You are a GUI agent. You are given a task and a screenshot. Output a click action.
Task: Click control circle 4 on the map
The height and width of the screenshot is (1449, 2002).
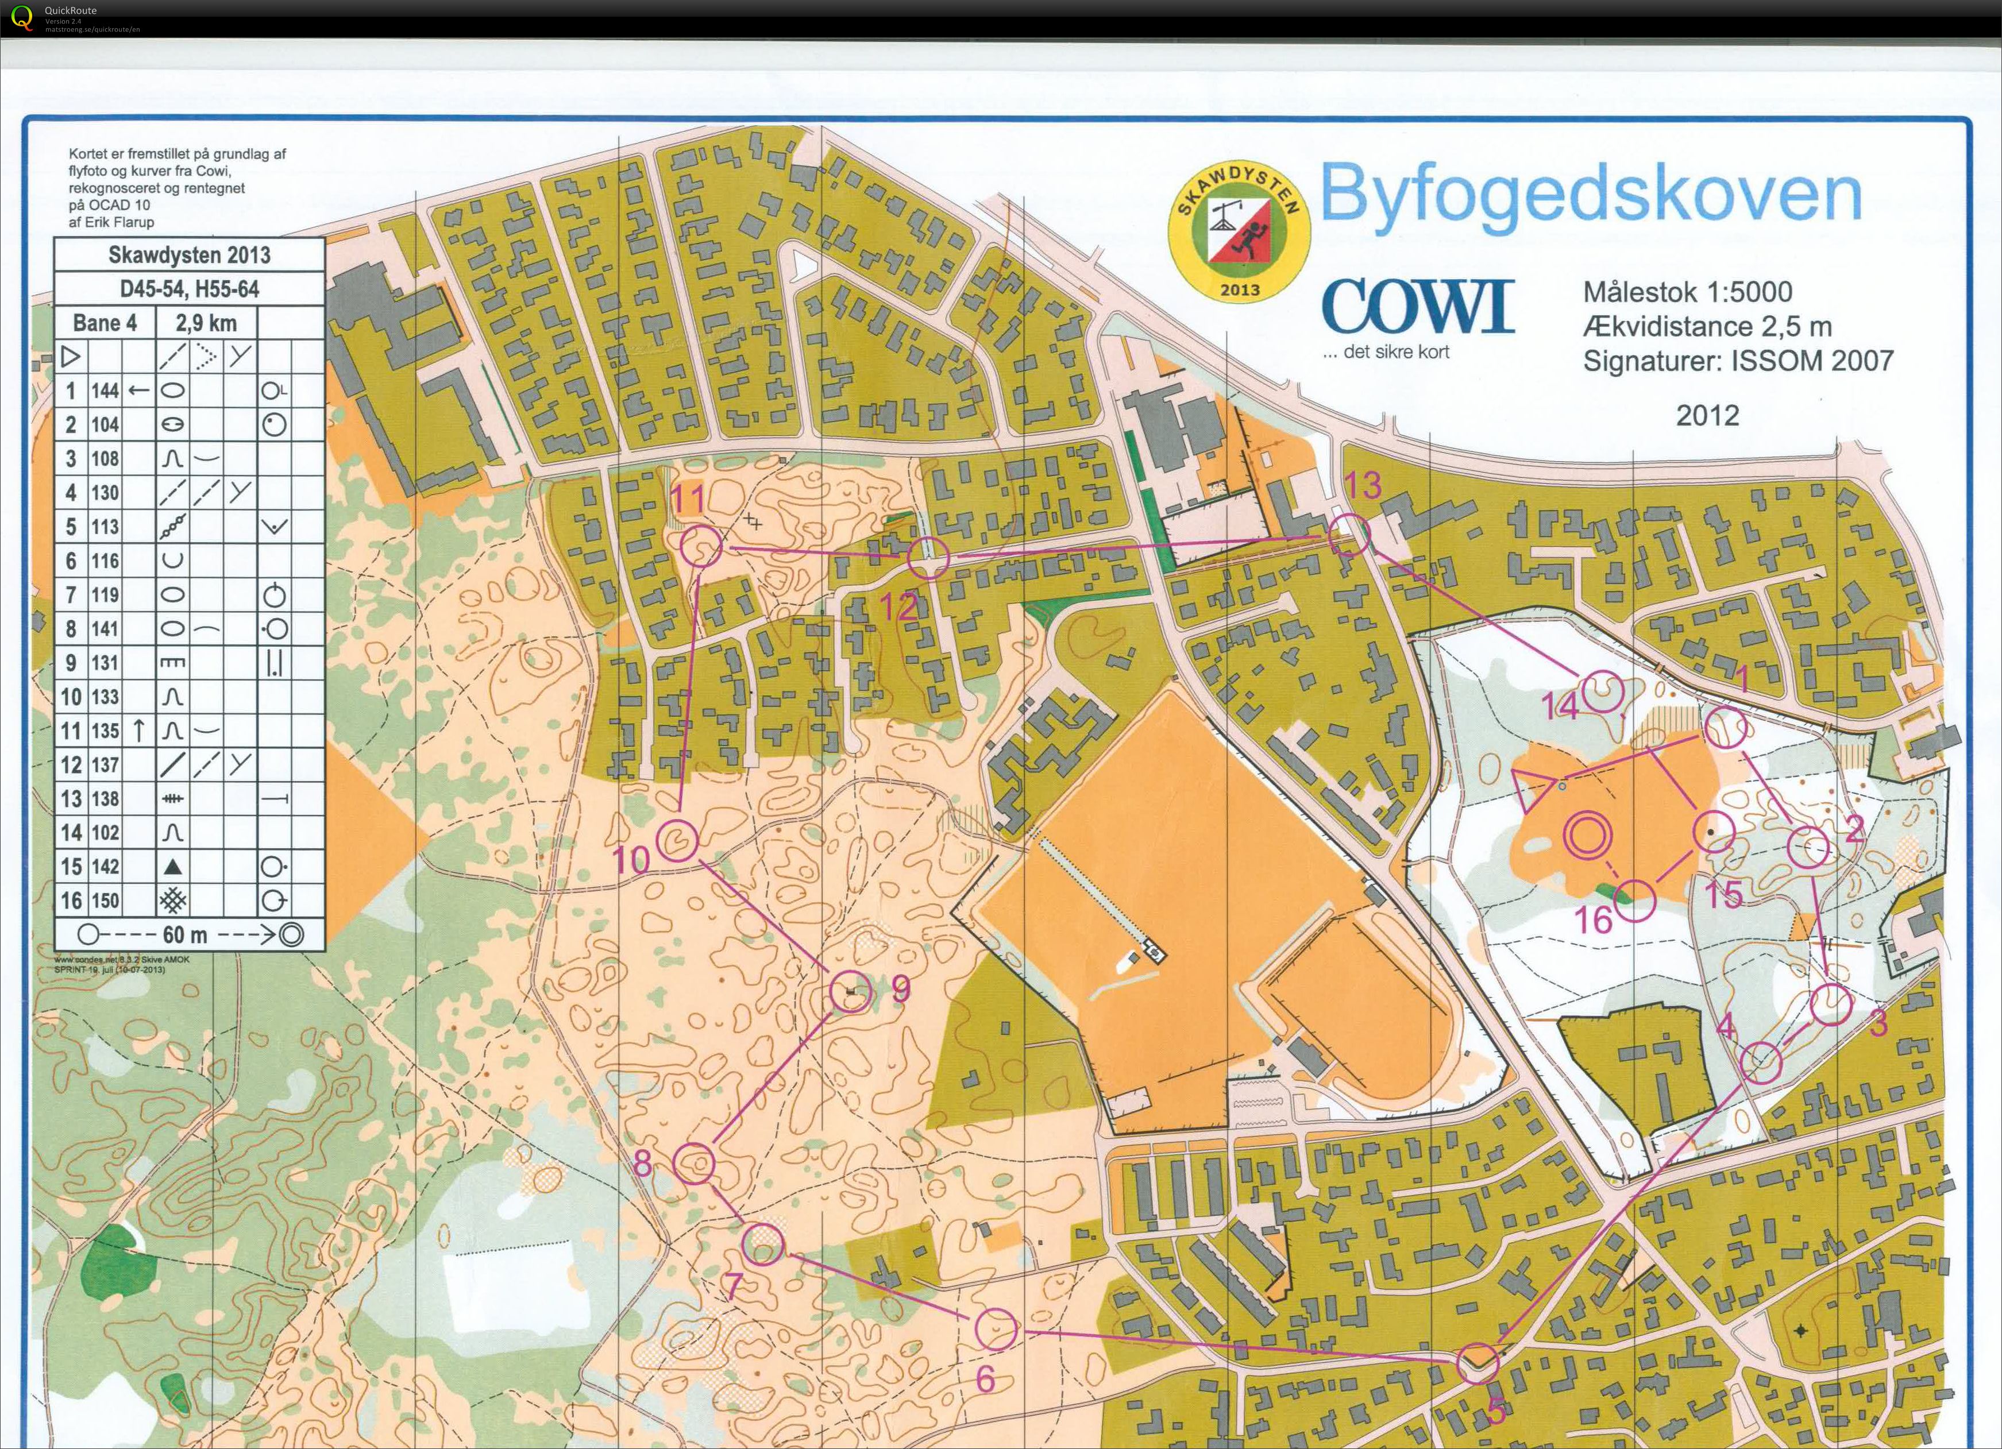point(1762,1062)
